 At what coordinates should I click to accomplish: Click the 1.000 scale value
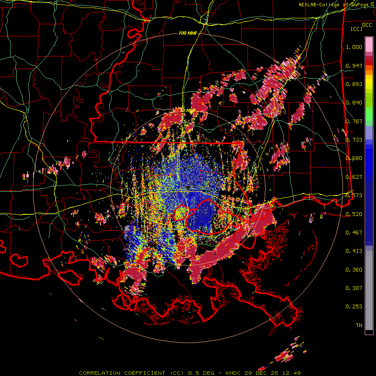pyautogui.click(x=354, y=47)
